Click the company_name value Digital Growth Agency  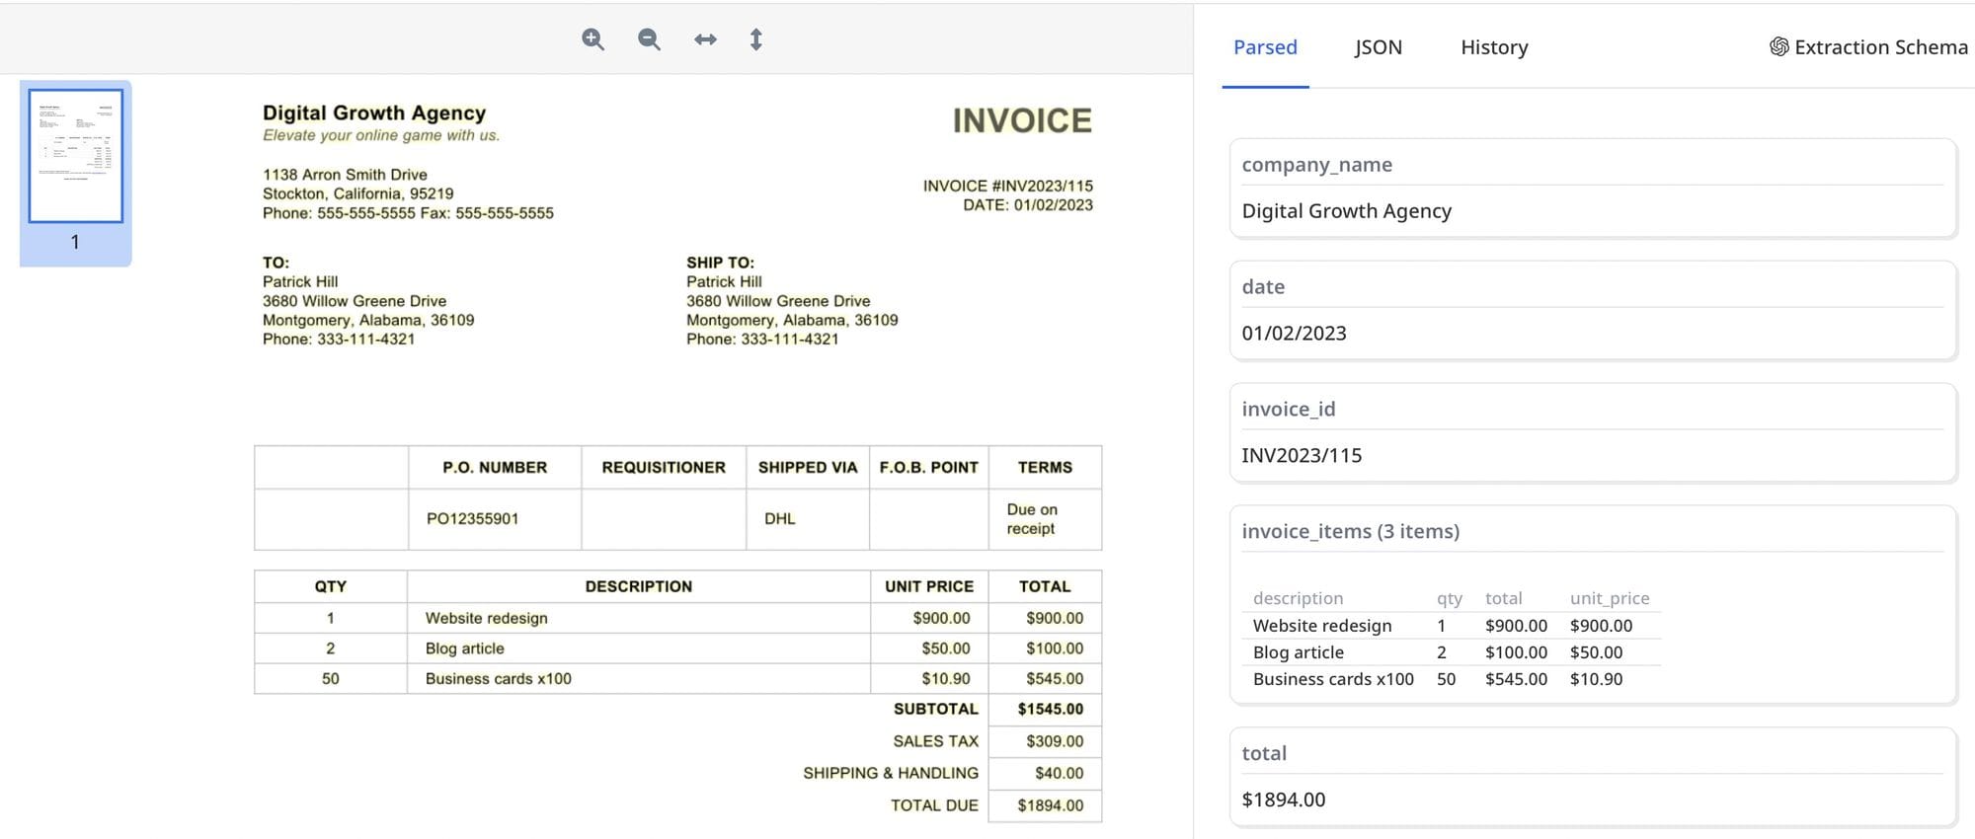click(1346, 211)
